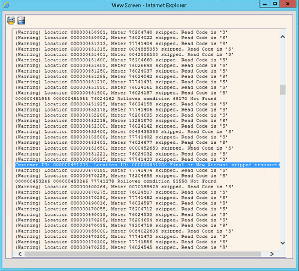Click warning line for Location 000000451210
Viewport: 299px width, 271px height.
pos(121,82)
